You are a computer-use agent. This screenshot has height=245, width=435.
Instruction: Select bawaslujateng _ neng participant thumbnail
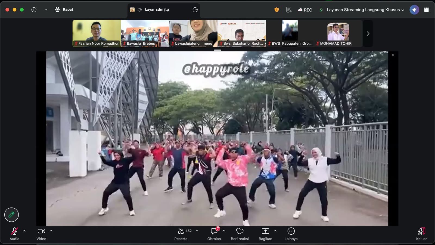(x=193, y=33)
